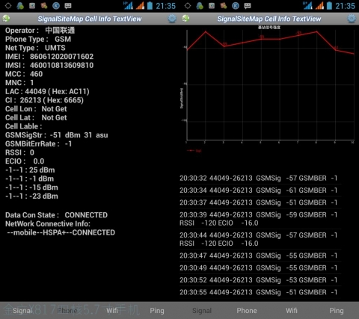Tap circled K notification icon in right status bar
The width and height of the screenshot is (359, 319).
[x=236, y=6]
